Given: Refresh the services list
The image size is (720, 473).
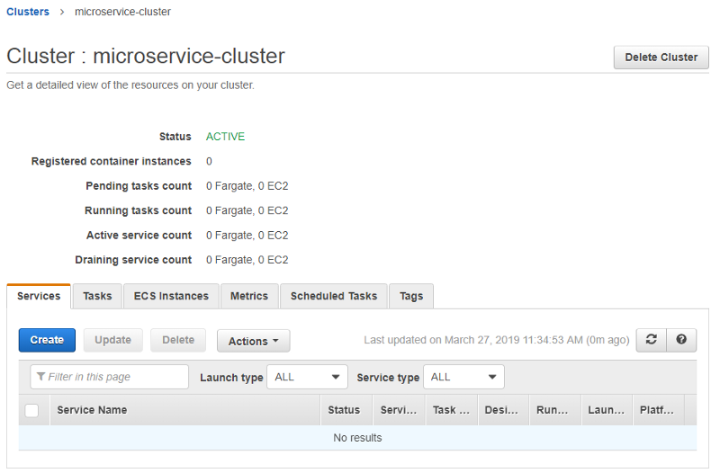Looking at the screenshot, I should (x=651, y=340).
